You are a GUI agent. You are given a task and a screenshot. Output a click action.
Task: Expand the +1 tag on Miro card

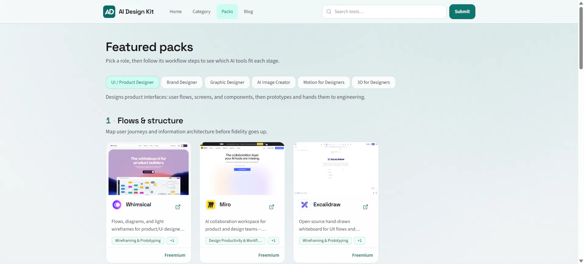tap(273, 241)
